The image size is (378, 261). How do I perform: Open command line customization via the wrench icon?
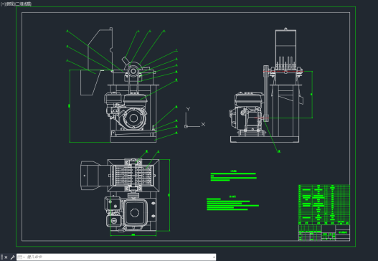point(12,257)
